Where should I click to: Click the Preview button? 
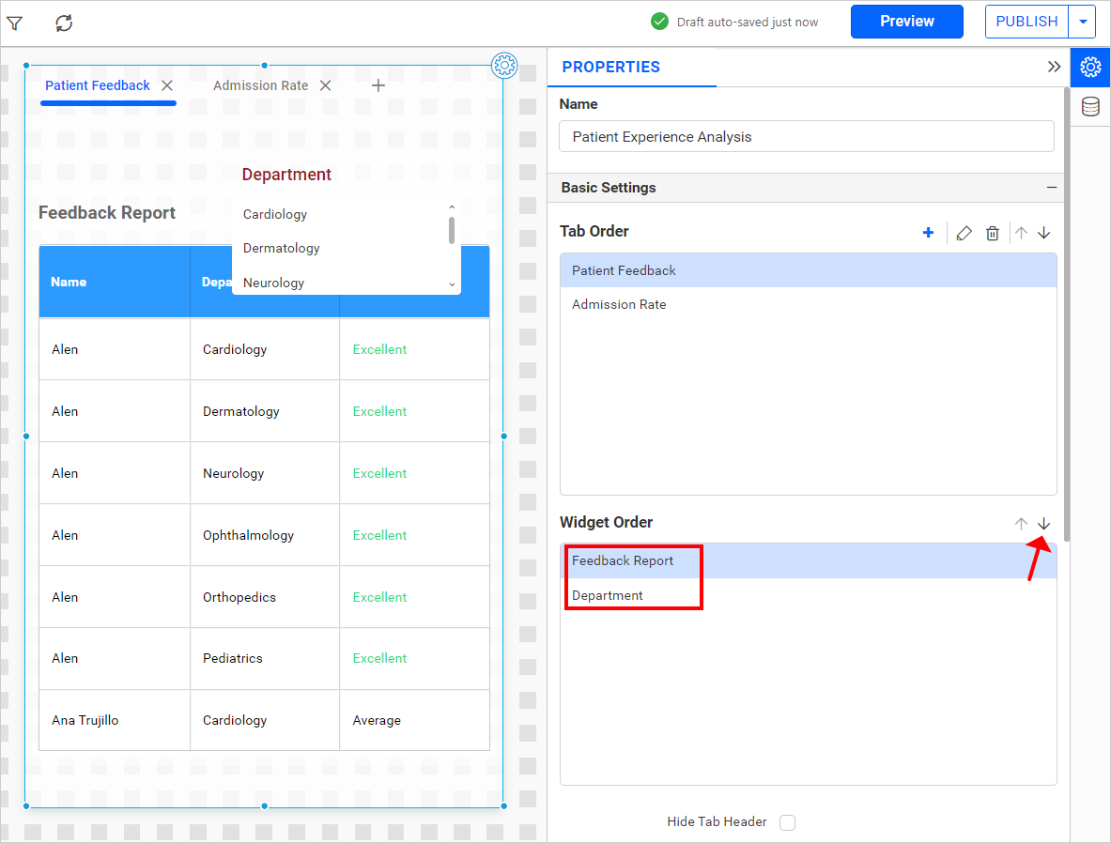tap(906, 22)
